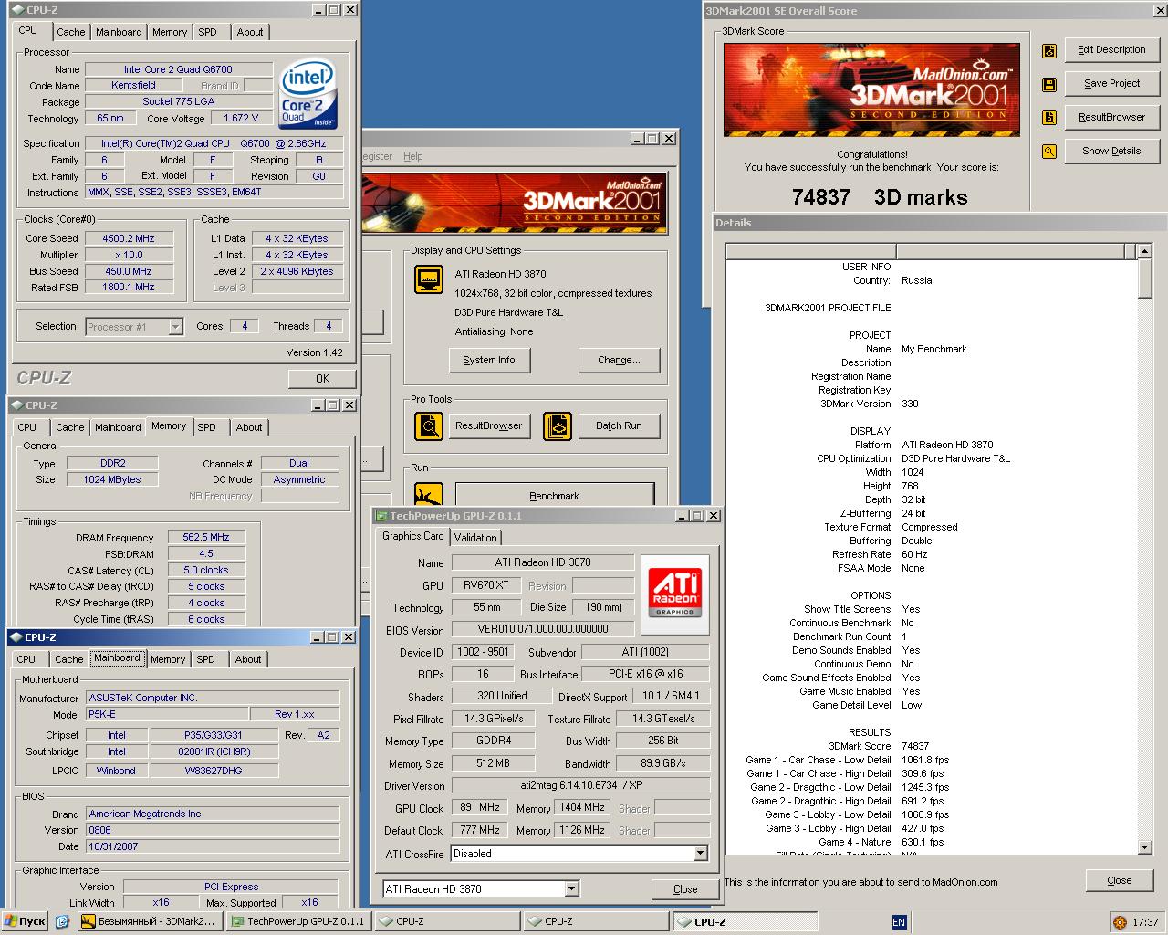The height and width of the screenshot is (935, 1168).
Task: Click the Mainboard Model P5K-E field
Action: (x=167, y=715)
